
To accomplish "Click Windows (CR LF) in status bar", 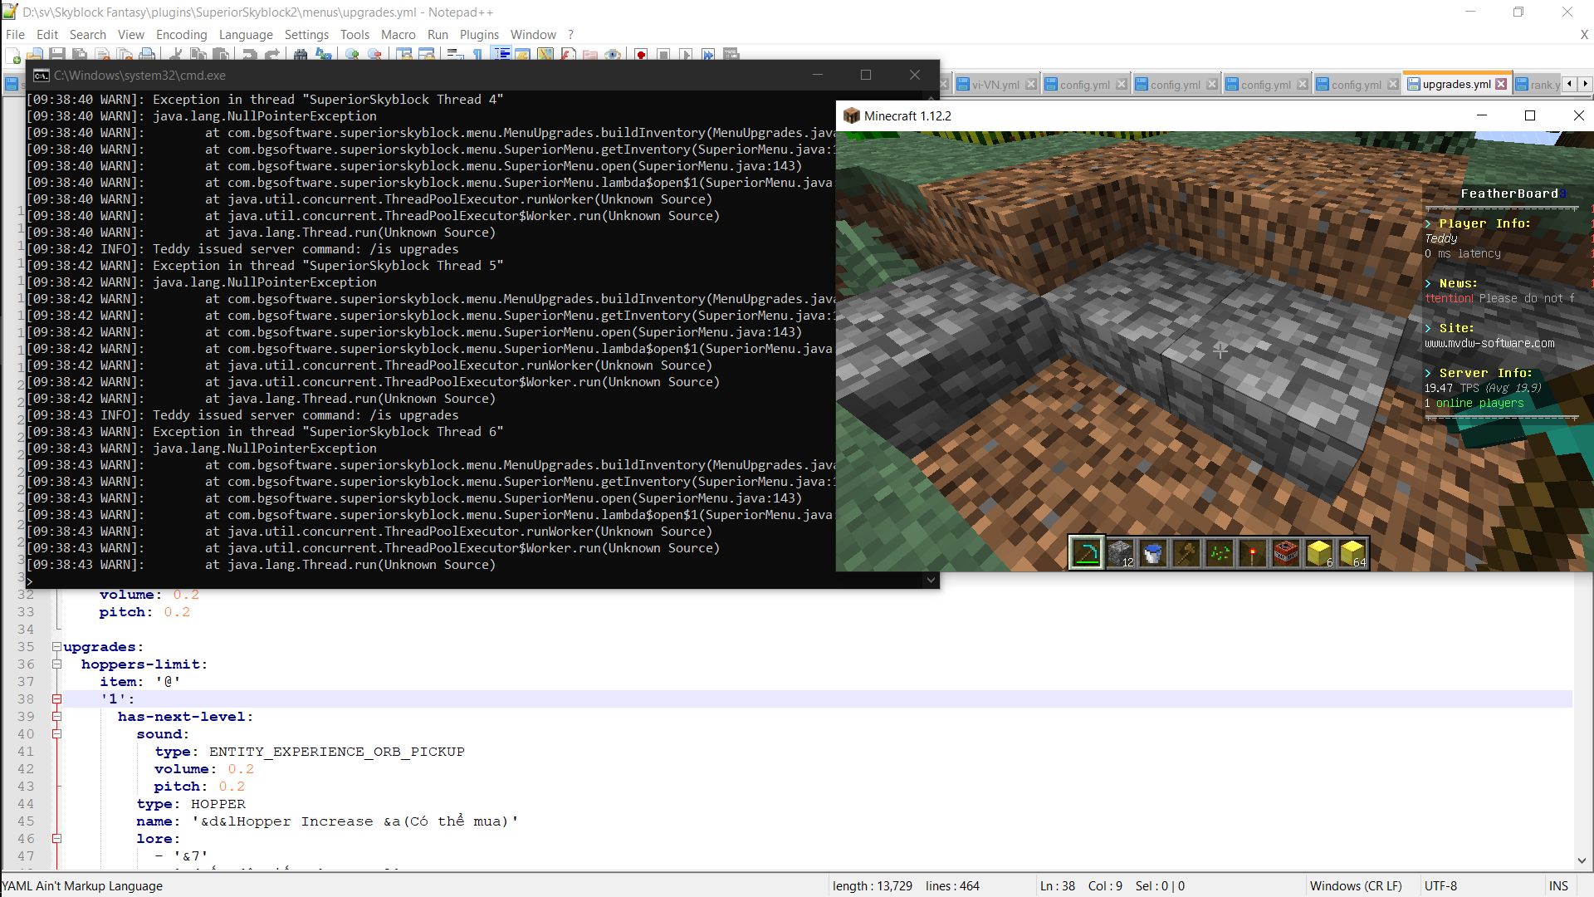I will coord(1355,886).
